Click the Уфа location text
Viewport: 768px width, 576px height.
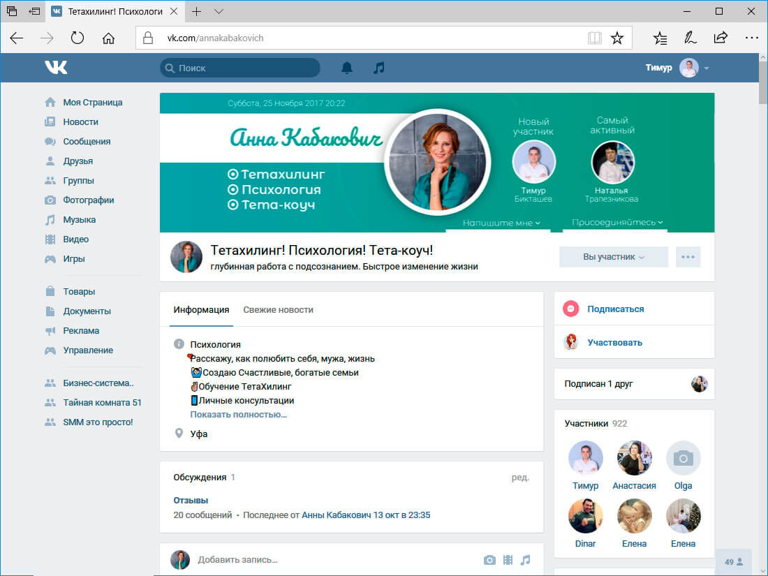[x=199, y=434]
